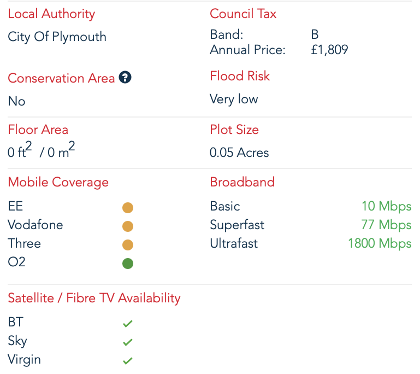Click the Broadband section heading

(242, 182)
